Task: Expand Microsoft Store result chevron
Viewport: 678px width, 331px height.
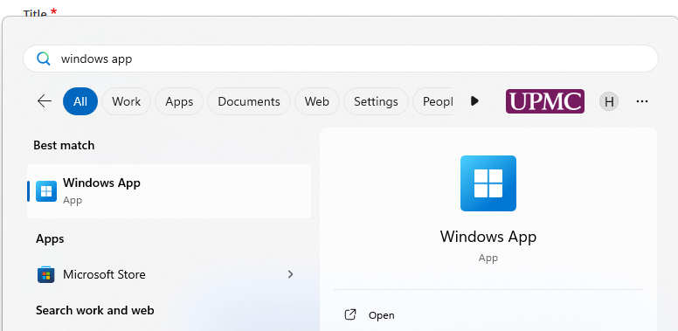Action: [291, 274]
